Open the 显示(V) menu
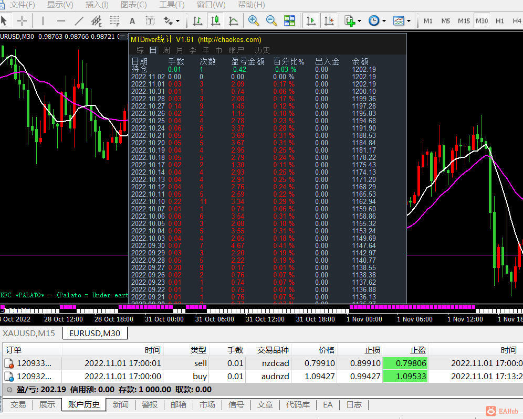Screen dimensions: 523x419 pyautogui.click(x=60, y=5)
